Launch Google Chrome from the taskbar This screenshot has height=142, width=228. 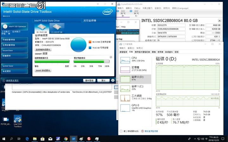[x=66, y=139]
